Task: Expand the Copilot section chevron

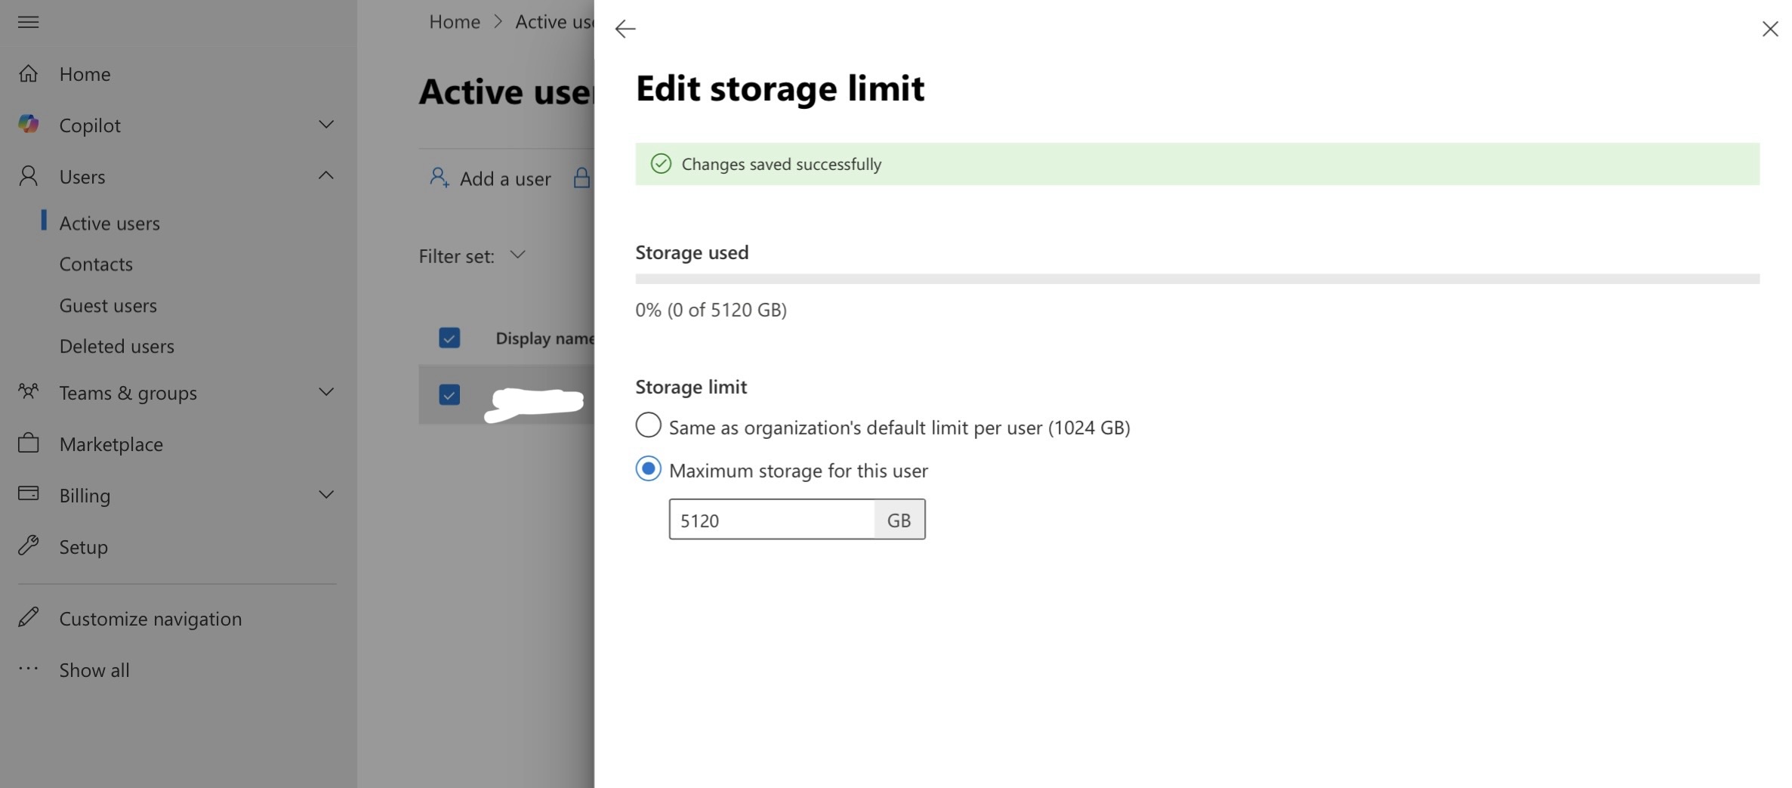Action: tap(325, 125)
